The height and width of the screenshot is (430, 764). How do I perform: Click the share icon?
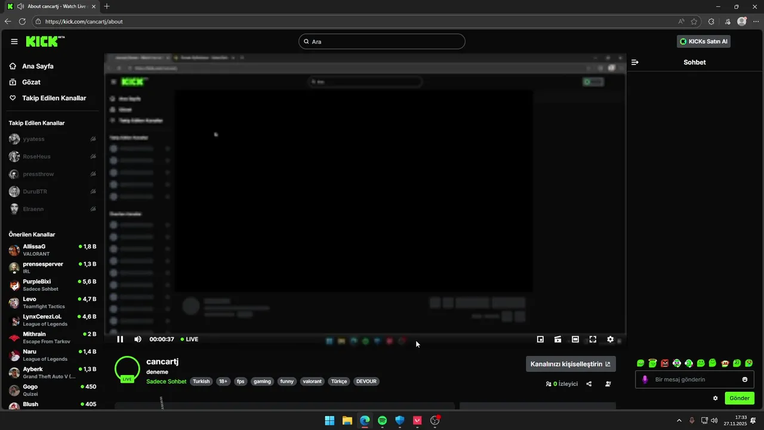(589, 384)
